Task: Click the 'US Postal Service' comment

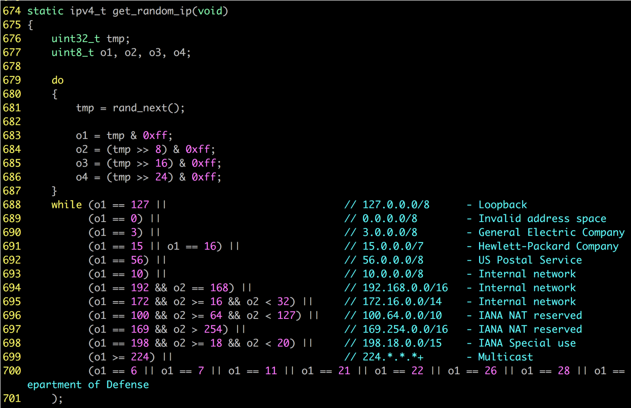Action: coord(530,260)
